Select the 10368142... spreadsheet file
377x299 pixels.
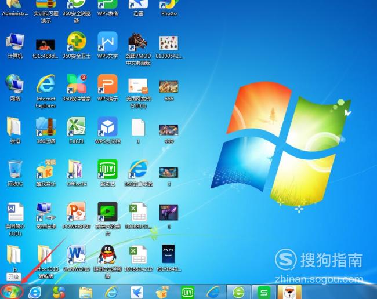tap(138, 216)
